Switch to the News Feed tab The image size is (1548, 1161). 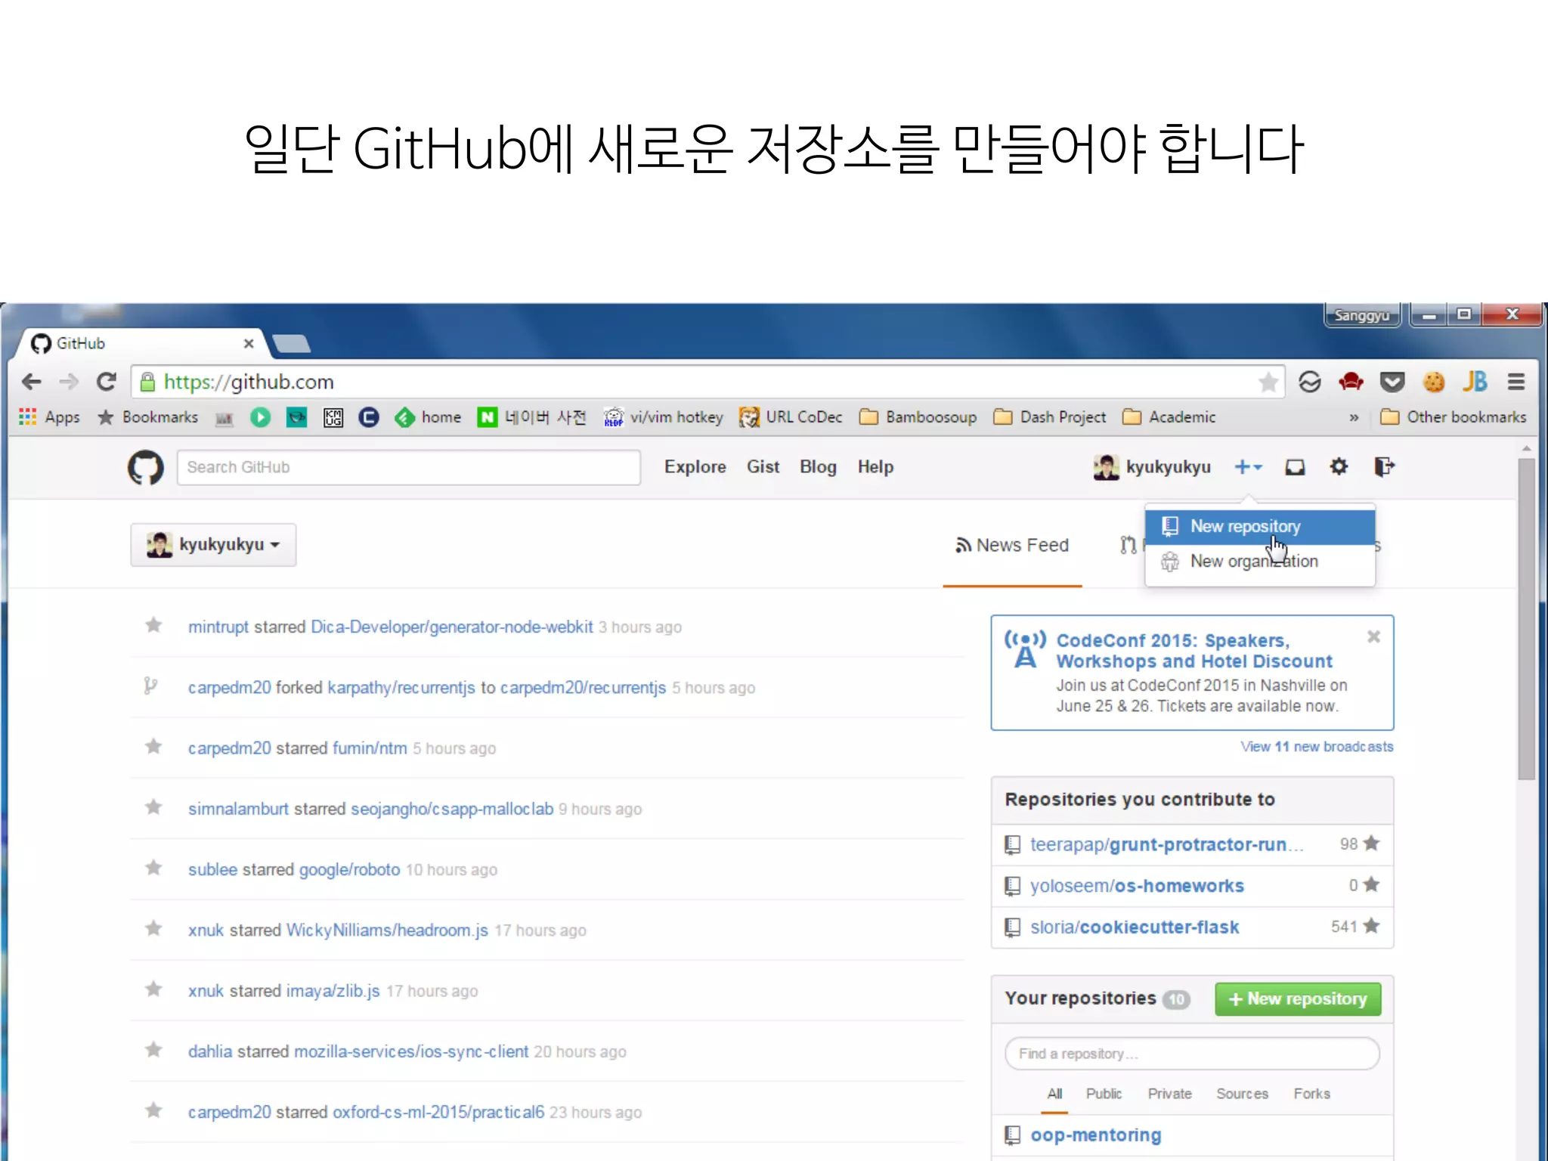point(1012,545)
